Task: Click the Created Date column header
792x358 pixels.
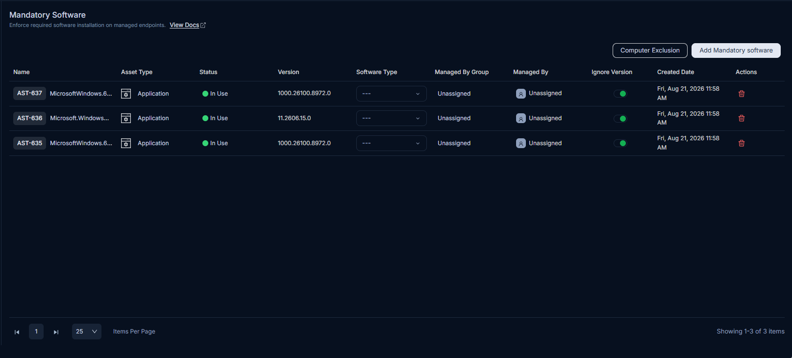Action: 675,72
